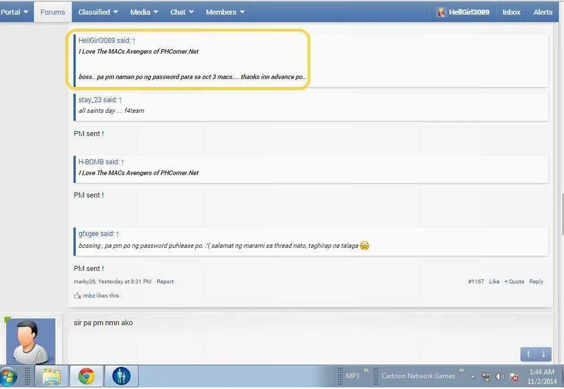This screenshot has height=389, width=564.
Task: Open the Portal dropdown menu
Action: tap(14, 12)
